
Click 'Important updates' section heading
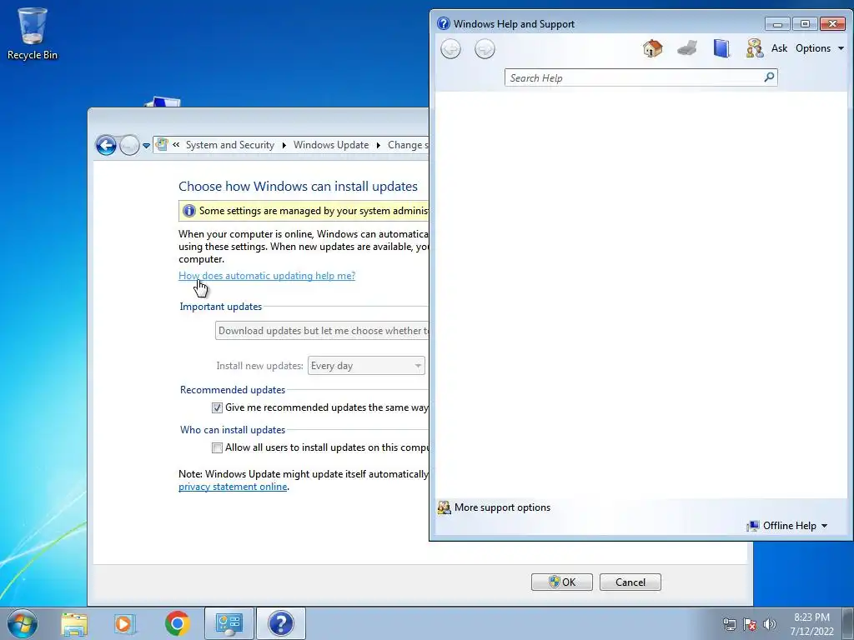point(220,307)
